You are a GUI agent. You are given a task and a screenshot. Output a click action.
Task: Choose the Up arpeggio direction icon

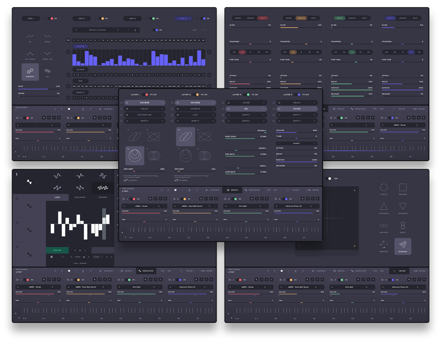click(x=30, y=37)
